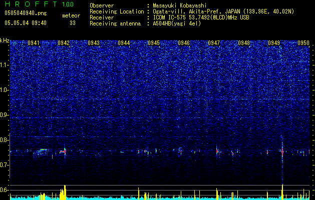This screenshot has width=315, height=200.
Task: Click the Receiving antenna label
Action: pos(115,23)
